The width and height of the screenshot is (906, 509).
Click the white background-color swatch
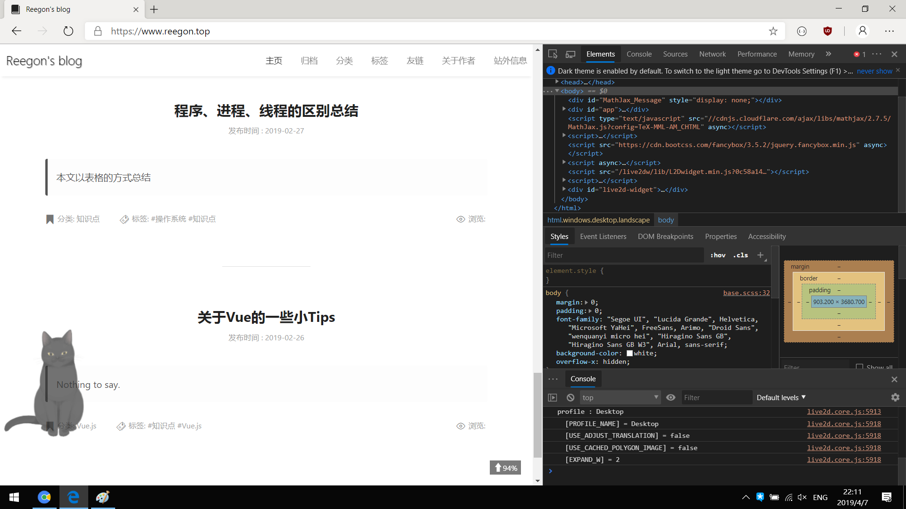[x=629, y=353]
